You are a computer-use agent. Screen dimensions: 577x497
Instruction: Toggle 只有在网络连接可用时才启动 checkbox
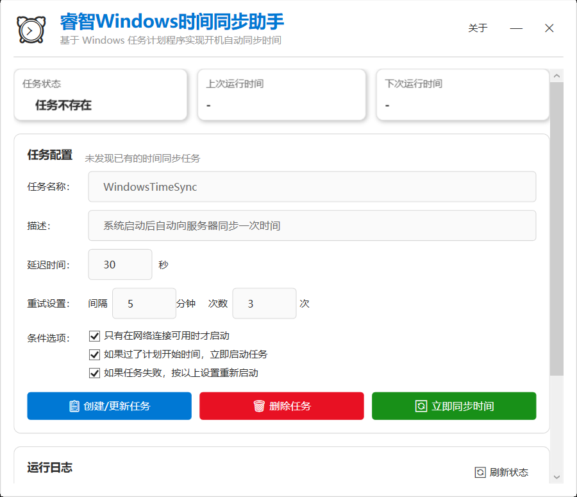point(95,336)
